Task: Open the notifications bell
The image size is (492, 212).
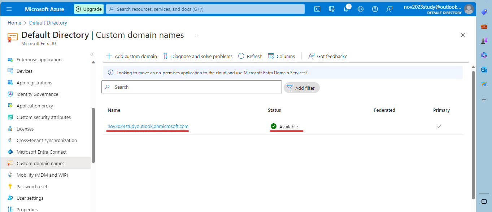Action: [346, 9]
